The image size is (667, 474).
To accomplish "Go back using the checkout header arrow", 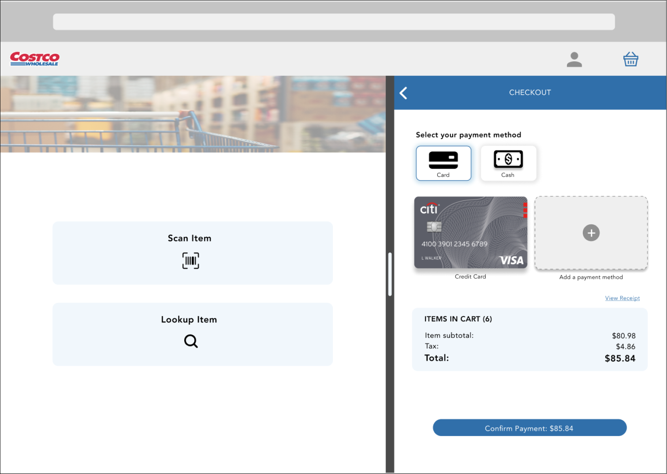I will (x=403, y=93).
